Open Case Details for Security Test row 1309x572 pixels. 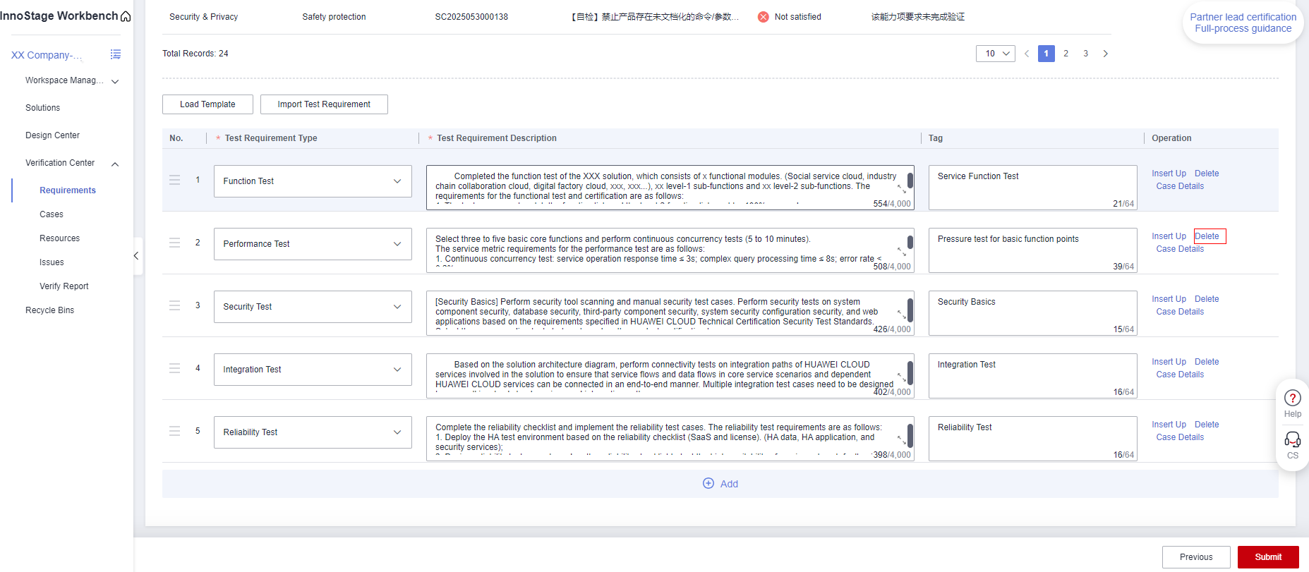1180,312
